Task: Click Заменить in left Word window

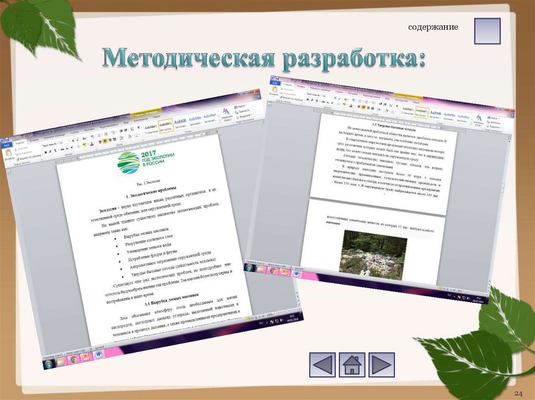Action: pos(242,111)
